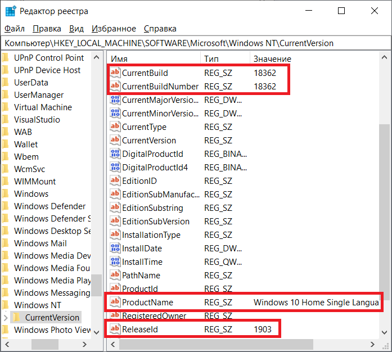The image size is (392, 352).
Task: Select the Wallet key
Action: pos(26,145)
